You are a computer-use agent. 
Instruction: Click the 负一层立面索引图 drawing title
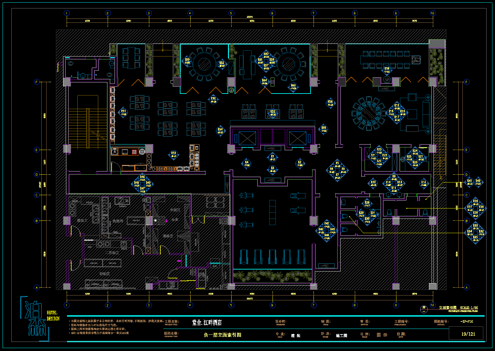pyautogui.click(x=222, y=335)
